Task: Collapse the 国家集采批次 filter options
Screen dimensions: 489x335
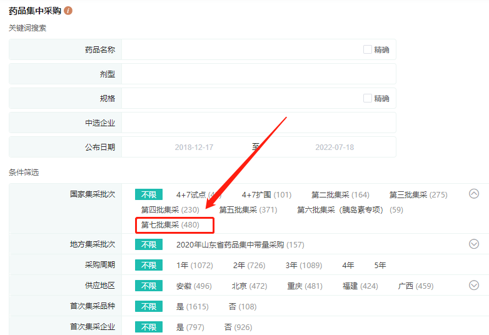Action: coord(474,194)
